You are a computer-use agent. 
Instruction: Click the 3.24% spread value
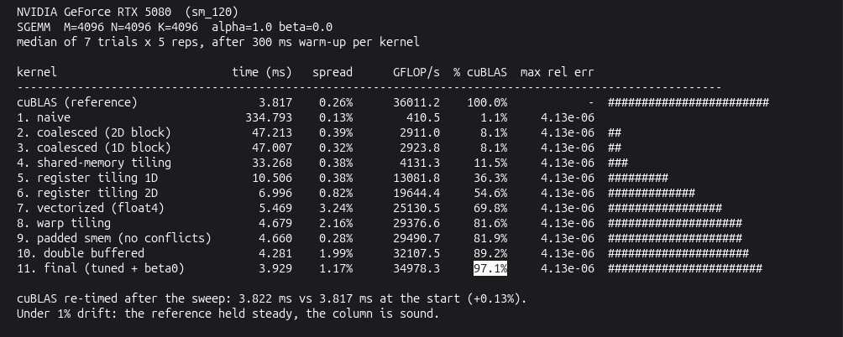[x=336, y=208]
